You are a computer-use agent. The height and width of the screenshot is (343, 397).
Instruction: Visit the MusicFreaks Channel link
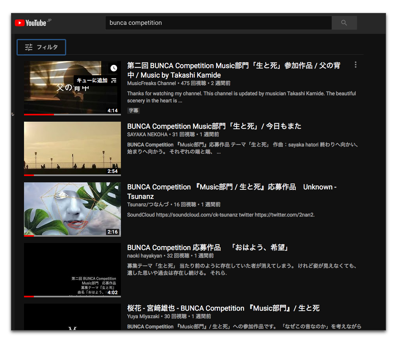click(x=151, y=83)
